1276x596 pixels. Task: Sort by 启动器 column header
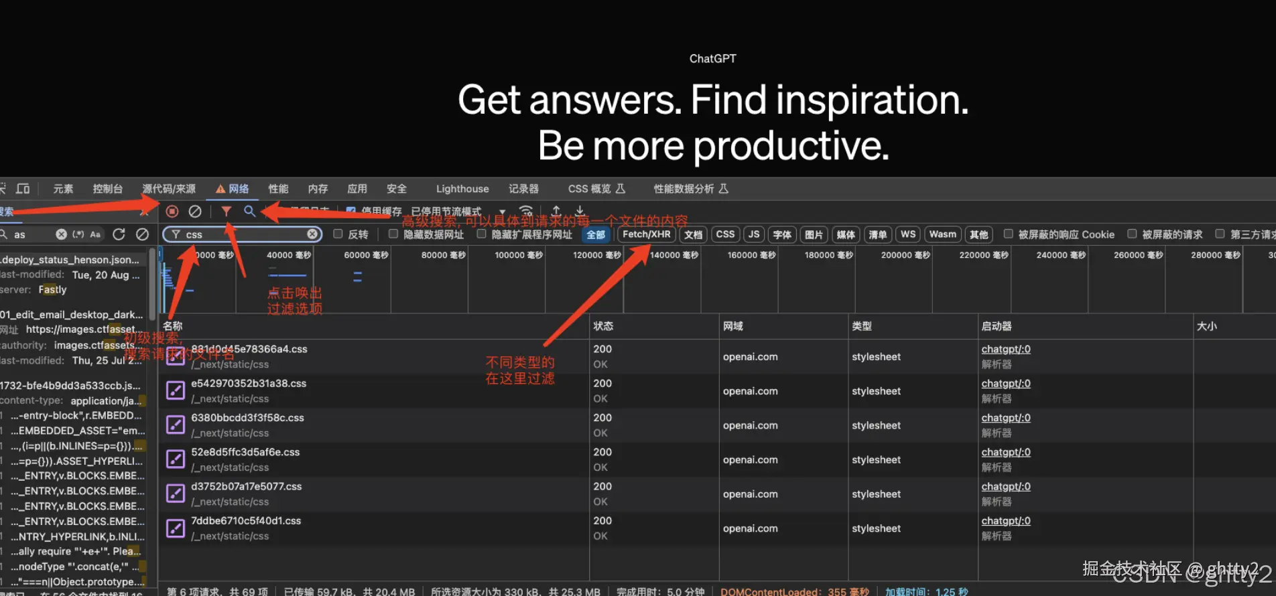pyautogui.click(x=1085, y=326)
